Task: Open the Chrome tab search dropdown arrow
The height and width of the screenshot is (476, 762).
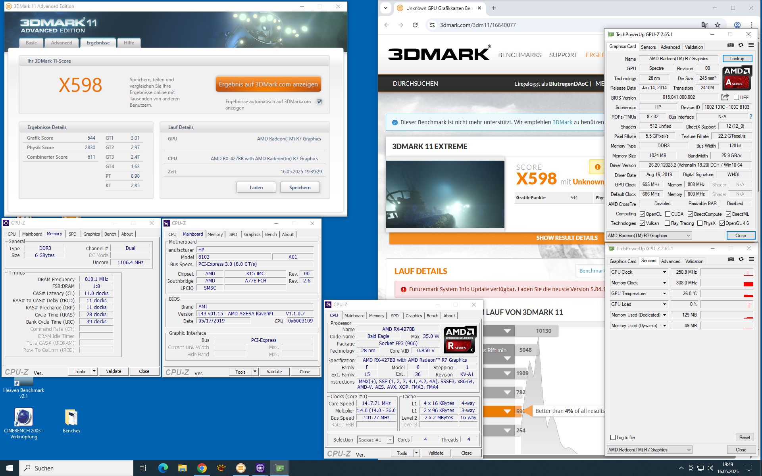Action: coord(386,8)
